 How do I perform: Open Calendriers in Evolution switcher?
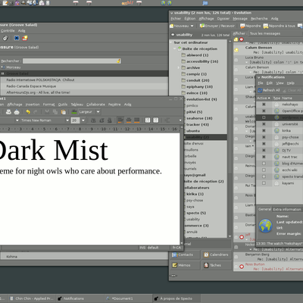click(x=217, y=255)
